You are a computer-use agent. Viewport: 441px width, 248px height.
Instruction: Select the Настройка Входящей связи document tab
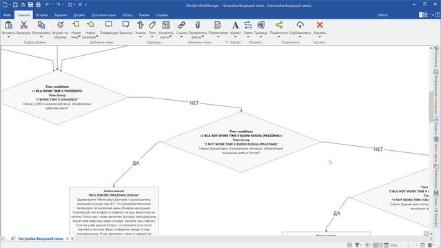(41, 238)
